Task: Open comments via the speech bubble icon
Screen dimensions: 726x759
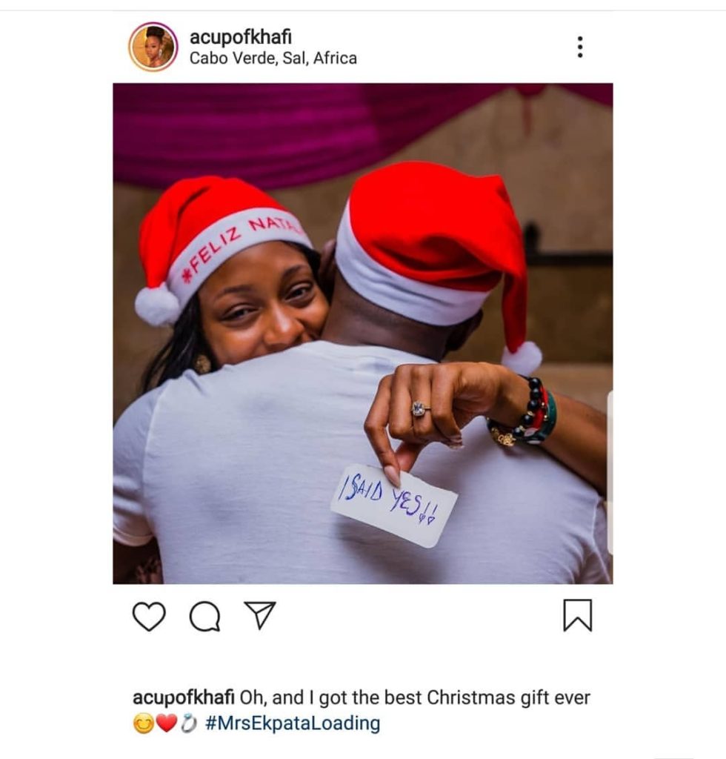Action: (x=204, y=616)
